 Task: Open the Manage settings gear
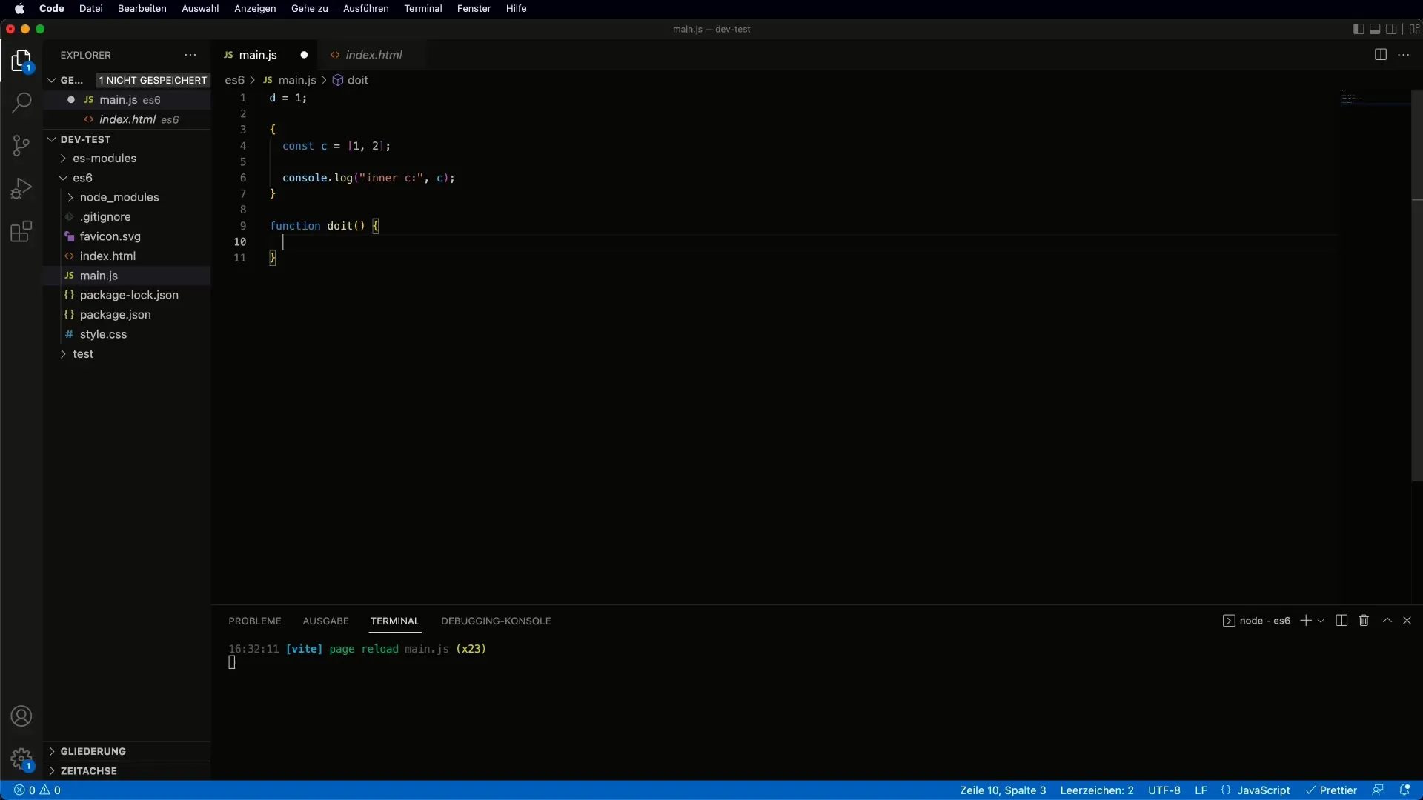[21, 759]
